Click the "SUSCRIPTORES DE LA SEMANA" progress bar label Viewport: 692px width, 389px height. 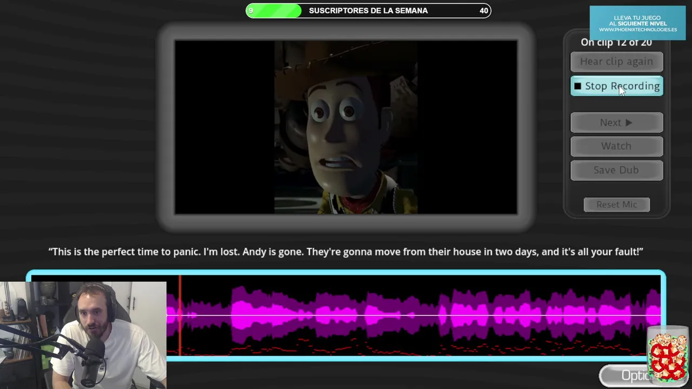point(368,11)
